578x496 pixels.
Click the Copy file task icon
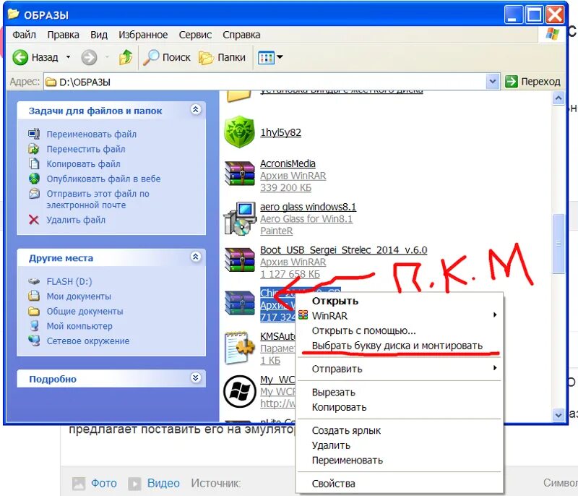point(34,163)
